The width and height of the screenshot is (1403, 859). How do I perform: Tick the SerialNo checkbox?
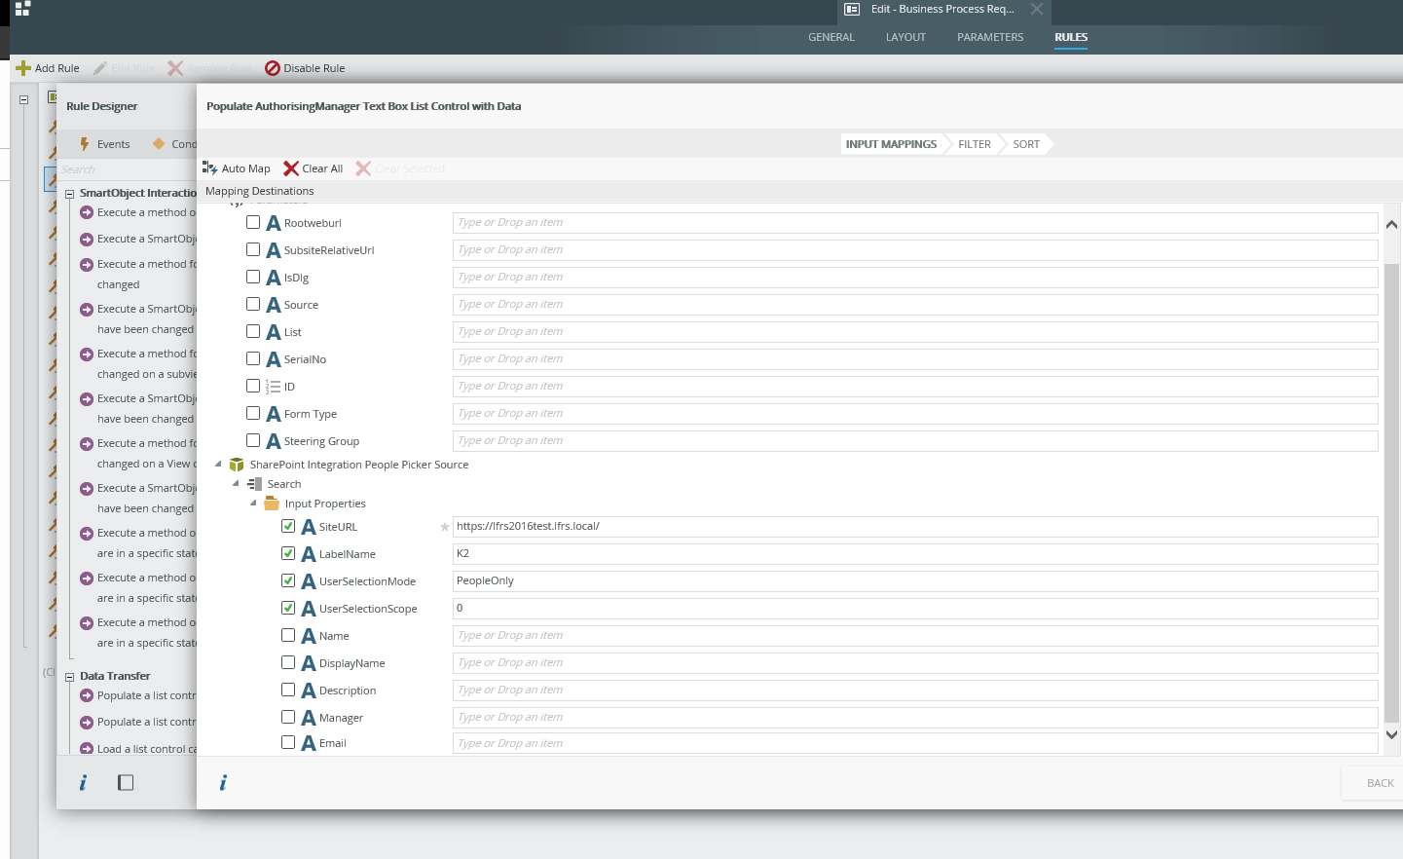click(x=253, y=358)
